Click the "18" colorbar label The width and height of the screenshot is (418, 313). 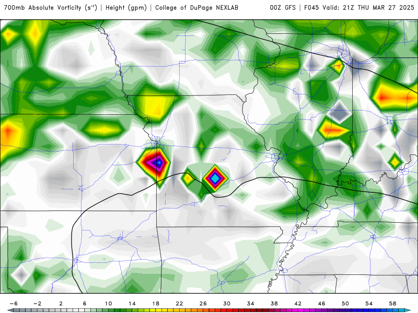(156, 304)
